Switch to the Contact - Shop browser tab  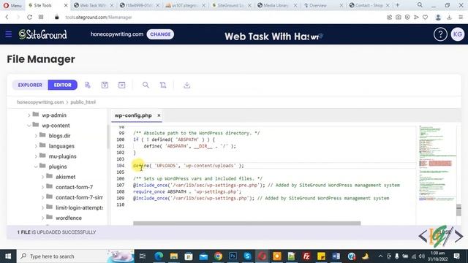(x=369, y=5)
